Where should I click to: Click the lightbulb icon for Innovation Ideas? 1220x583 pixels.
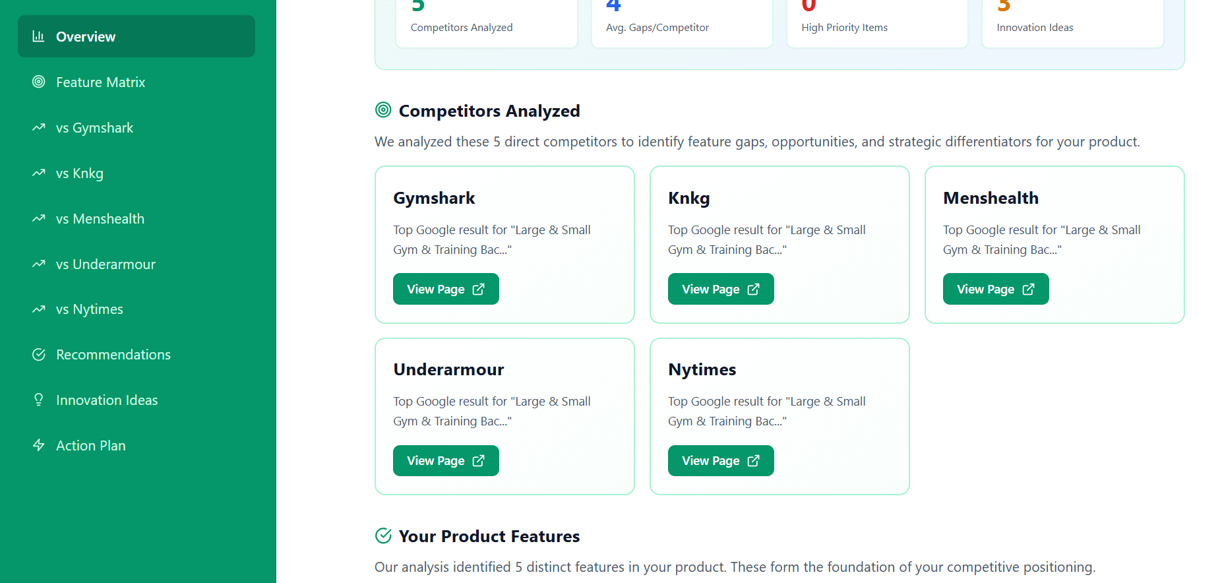point(39,400)
